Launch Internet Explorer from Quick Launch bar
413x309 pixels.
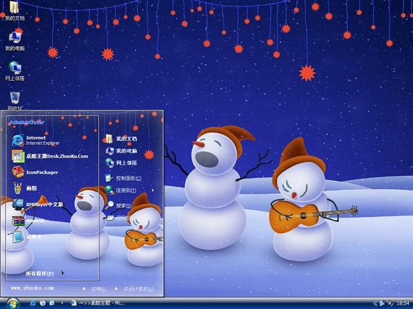tap(33, 303)
